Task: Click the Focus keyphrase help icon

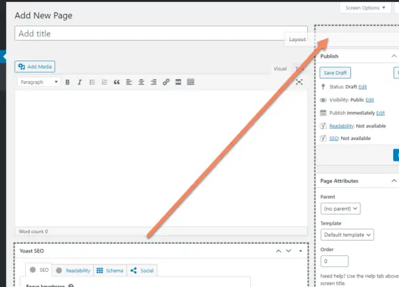Action: (x=71, y=286)
